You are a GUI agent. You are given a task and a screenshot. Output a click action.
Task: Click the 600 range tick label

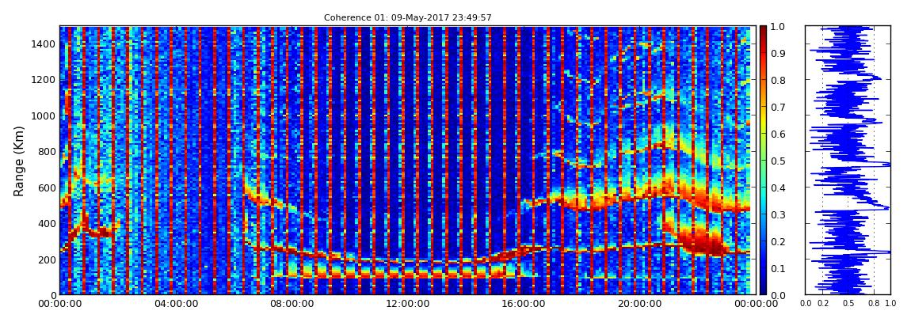[x=47, y=188]
